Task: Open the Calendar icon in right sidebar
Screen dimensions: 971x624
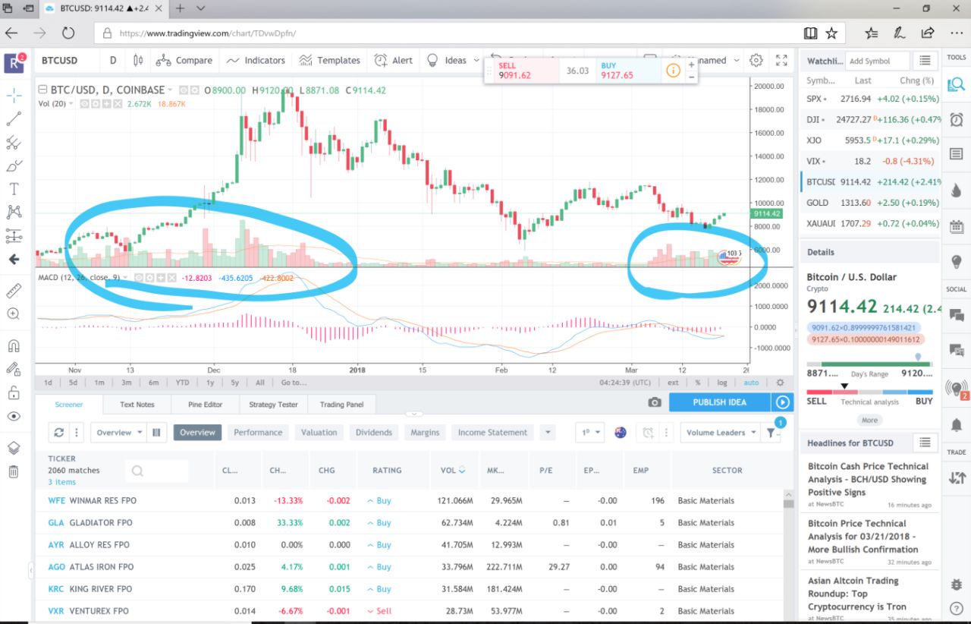Action: tap(956, 225)
